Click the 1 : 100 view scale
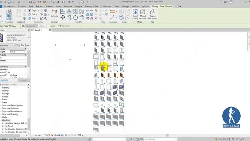The width and height of the screenshot is (250, 141). point(37,136)
